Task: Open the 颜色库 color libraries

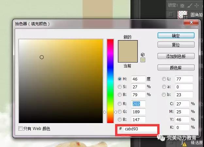Action: [176, 67]
